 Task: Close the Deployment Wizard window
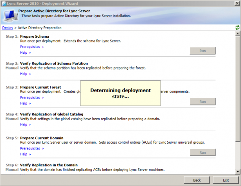pos(237,4)
